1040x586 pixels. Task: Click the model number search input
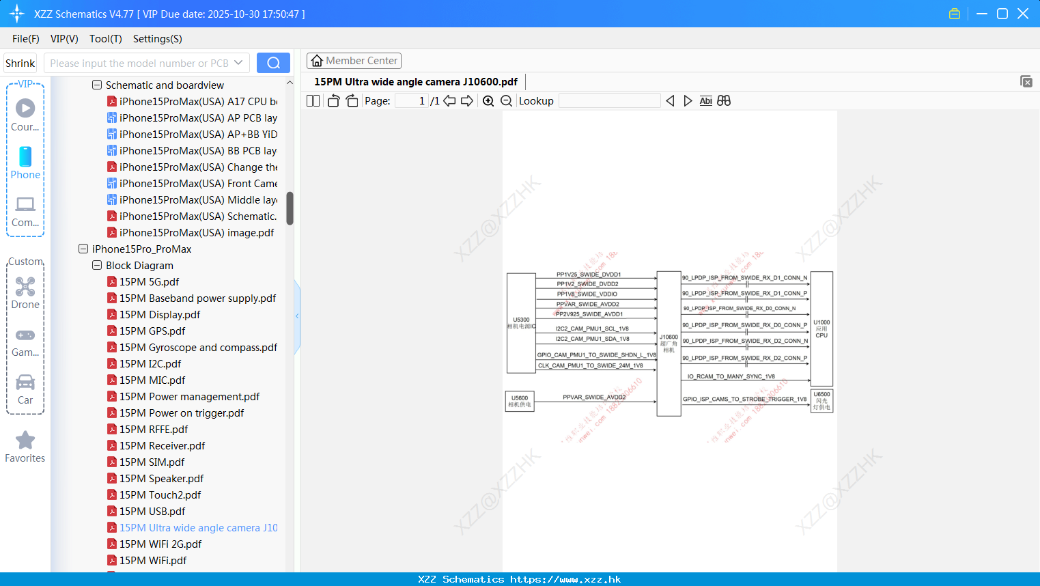click(139, 63)
